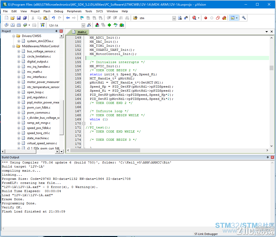Click the Find document binoculars icon
The width and height of the screenshot is (276, 237).
click(180, 18)
